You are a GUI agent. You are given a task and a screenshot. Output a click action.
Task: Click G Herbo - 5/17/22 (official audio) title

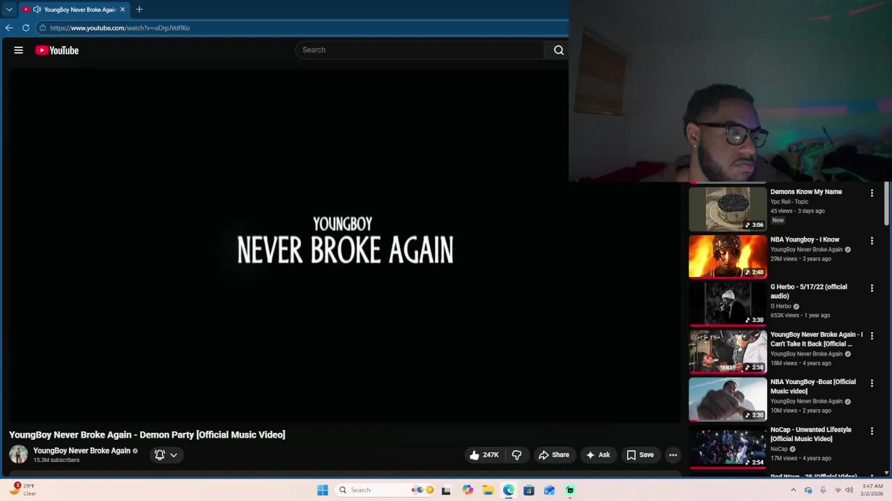(x=808, y=292)
